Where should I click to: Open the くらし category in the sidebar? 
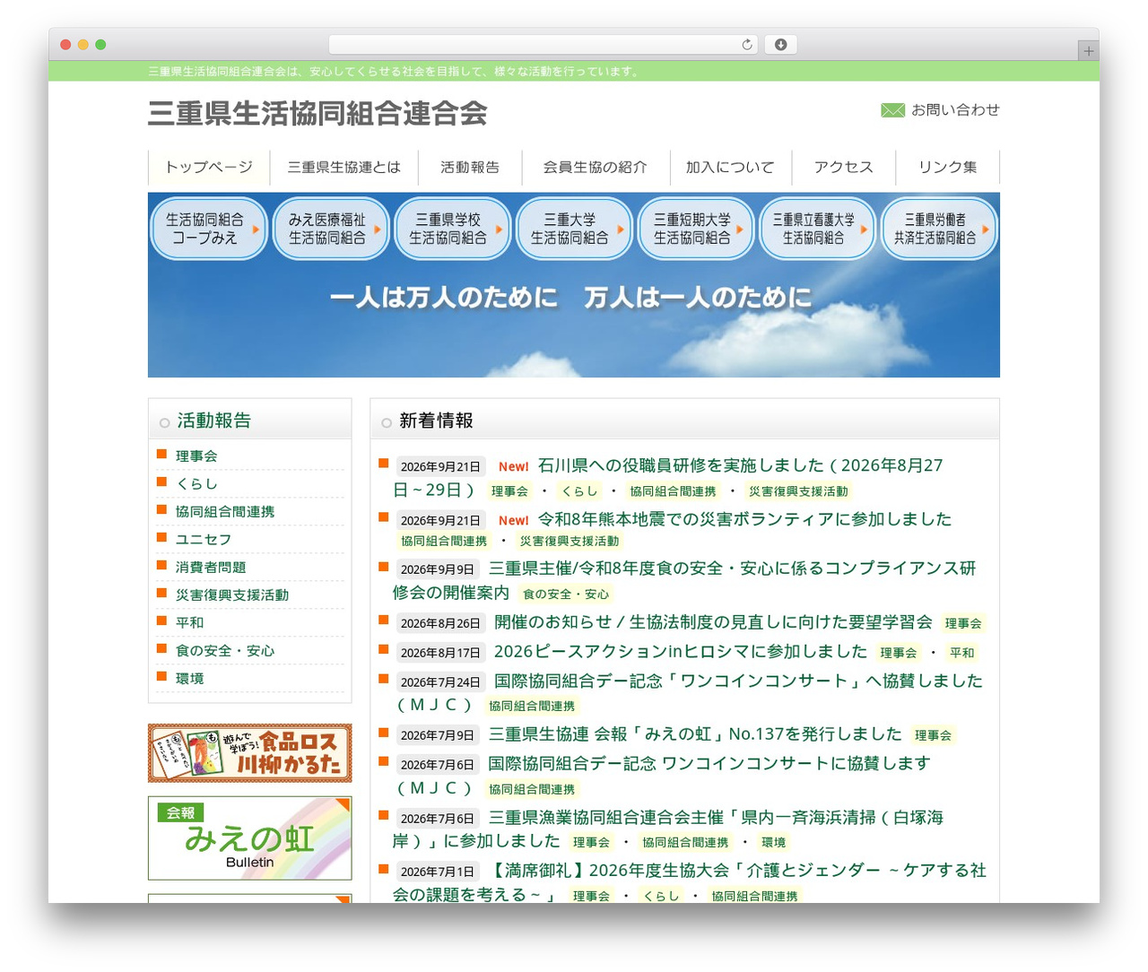[196, 484]
